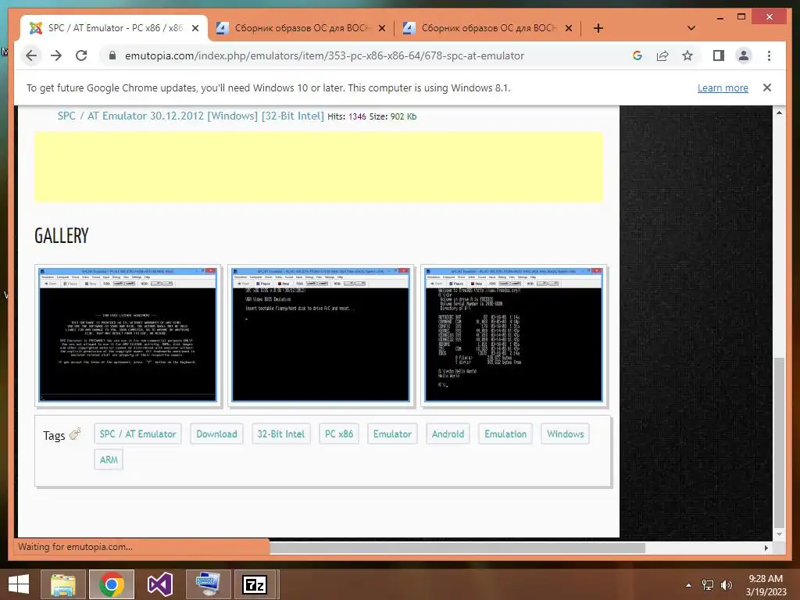The image size is (800, 600).
Task: Close the SPC / AT Emulator tab
Action: [x=195, y=28]
